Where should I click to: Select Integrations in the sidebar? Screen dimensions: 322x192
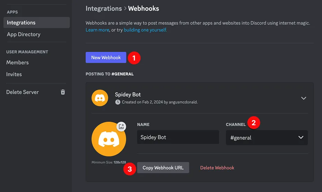(37, 22)
